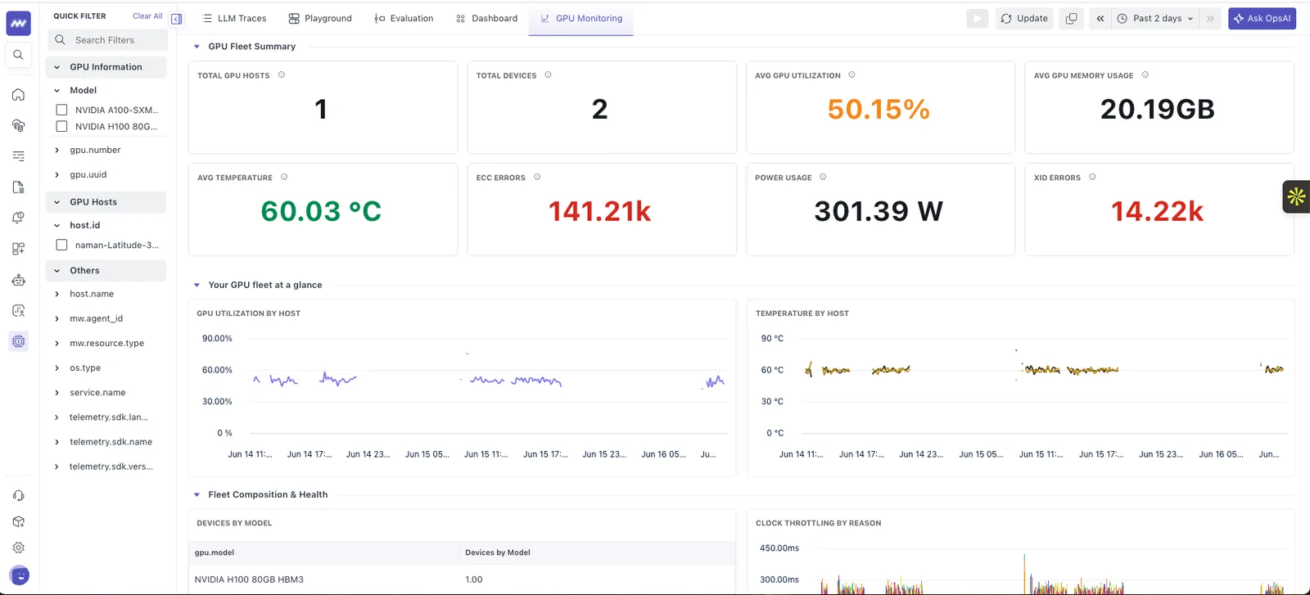Open the support headset icon
The height and width of the screenshot is (595, 1310).
tap(18, 496)
